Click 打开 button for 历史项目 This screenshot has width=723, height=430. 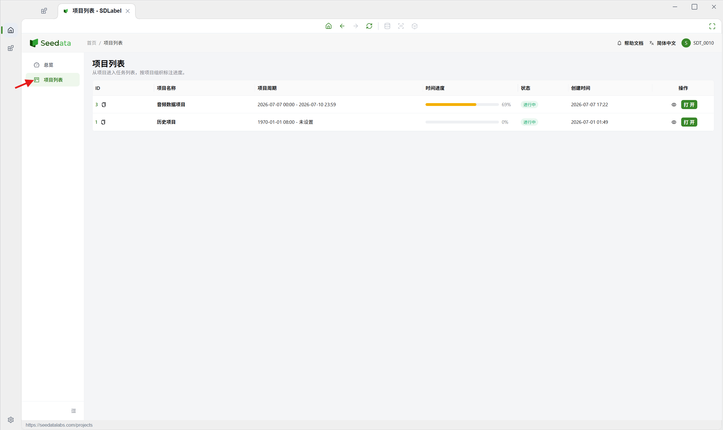point(689,122)
